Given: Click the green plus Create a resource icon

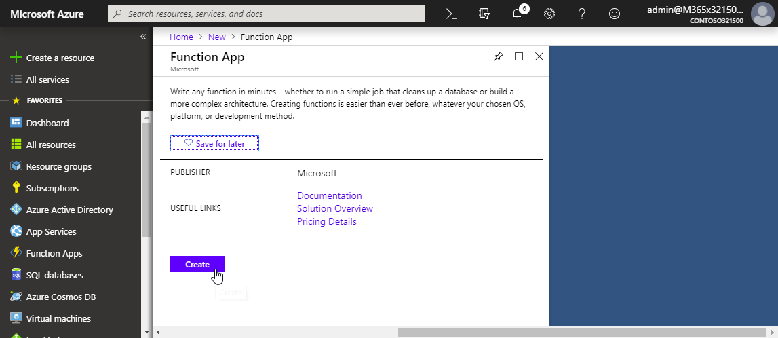Looking at the screenshot, I should [x=16, y=58].
